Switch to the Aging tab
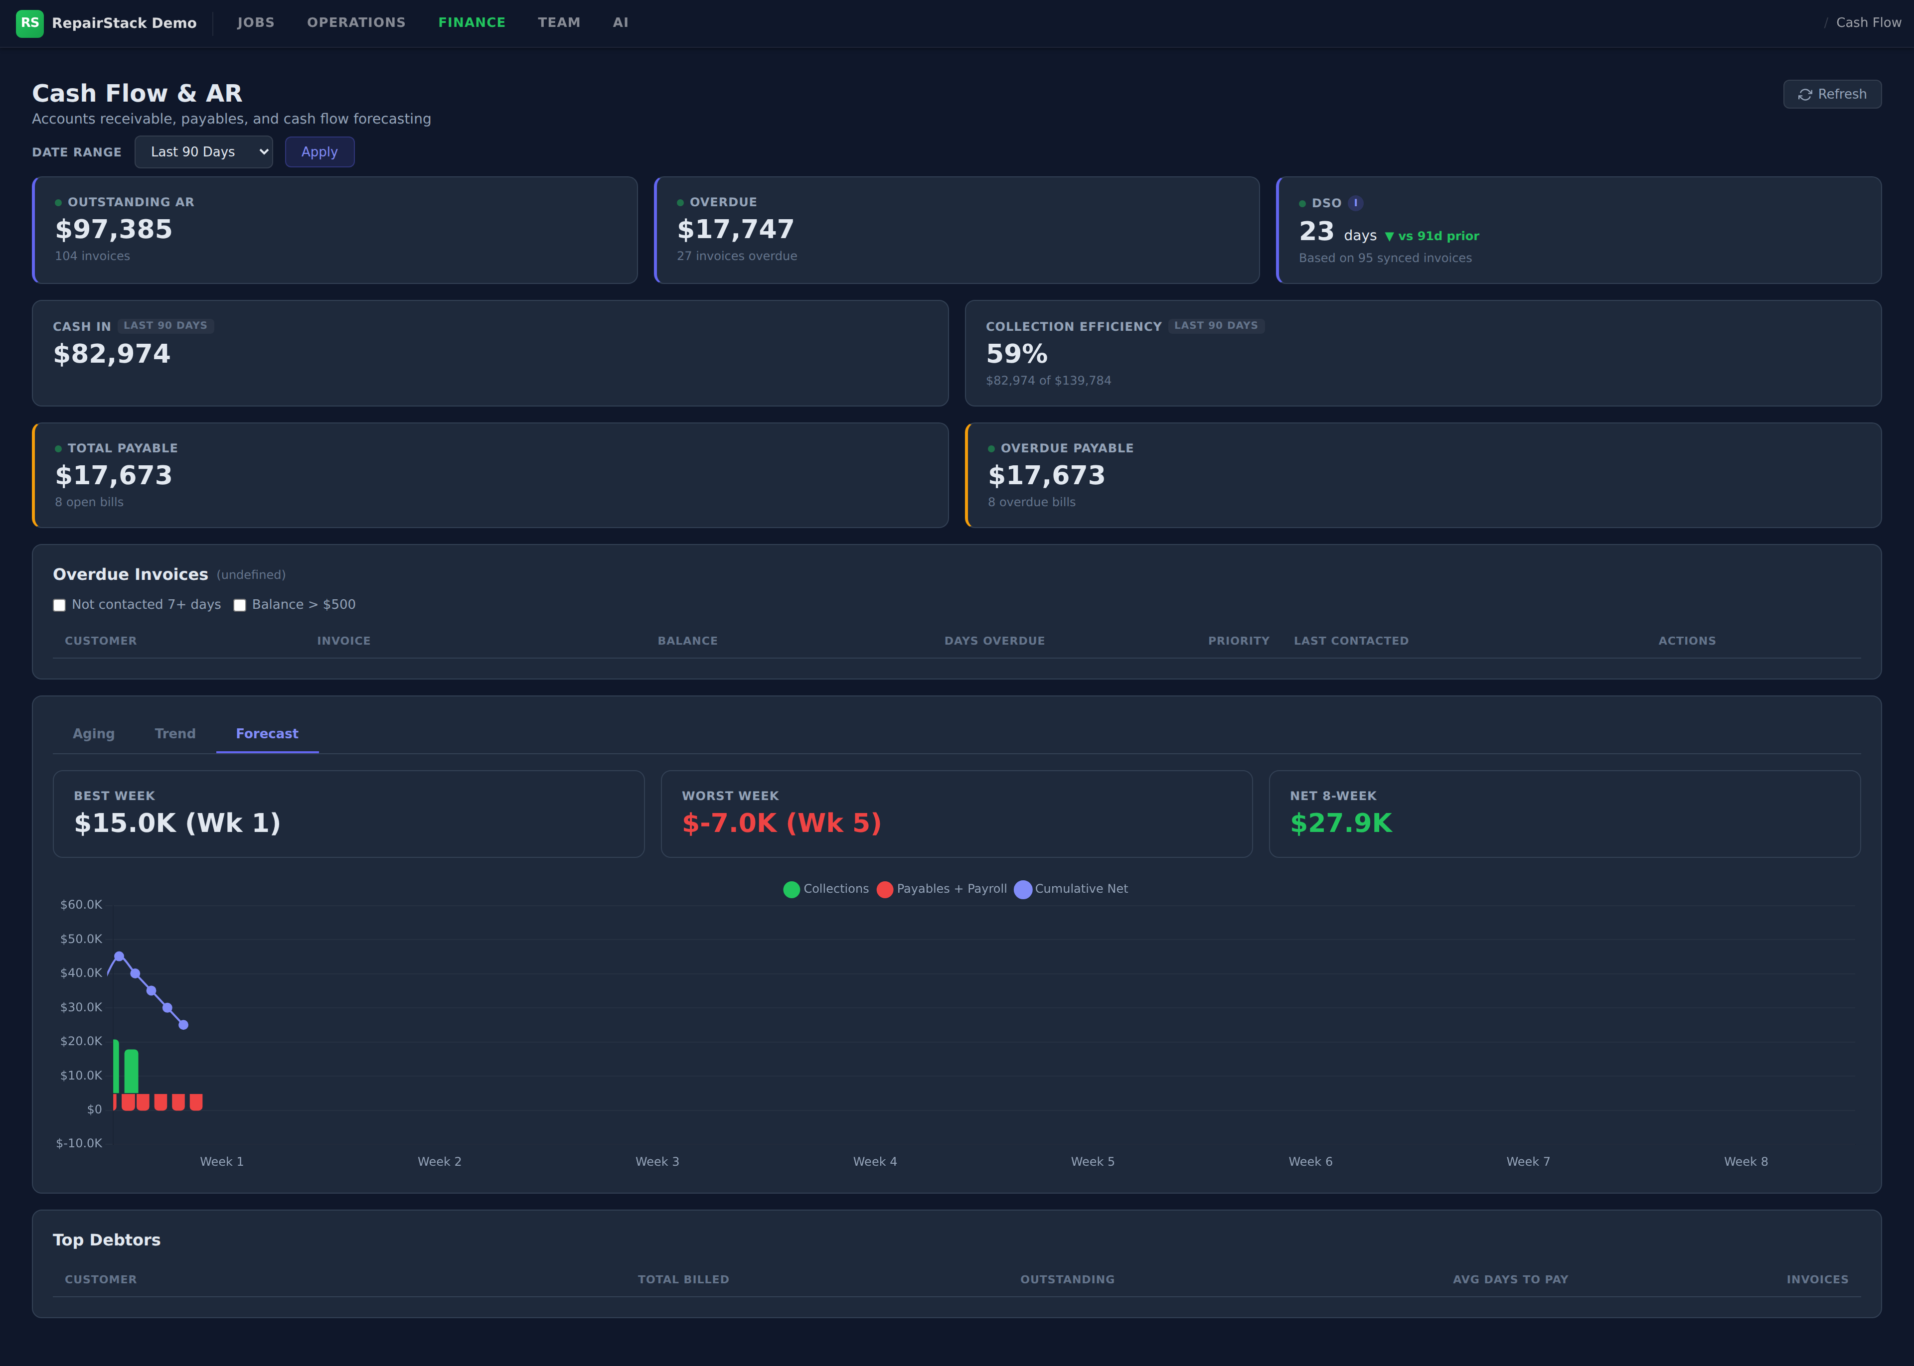 [x=93, y=733]
